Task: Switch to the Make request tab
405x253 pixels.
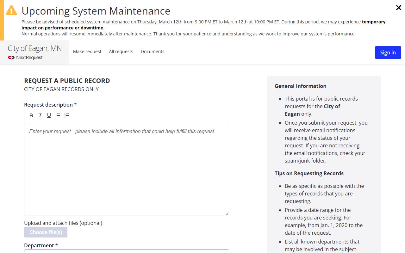Action: 87,52
